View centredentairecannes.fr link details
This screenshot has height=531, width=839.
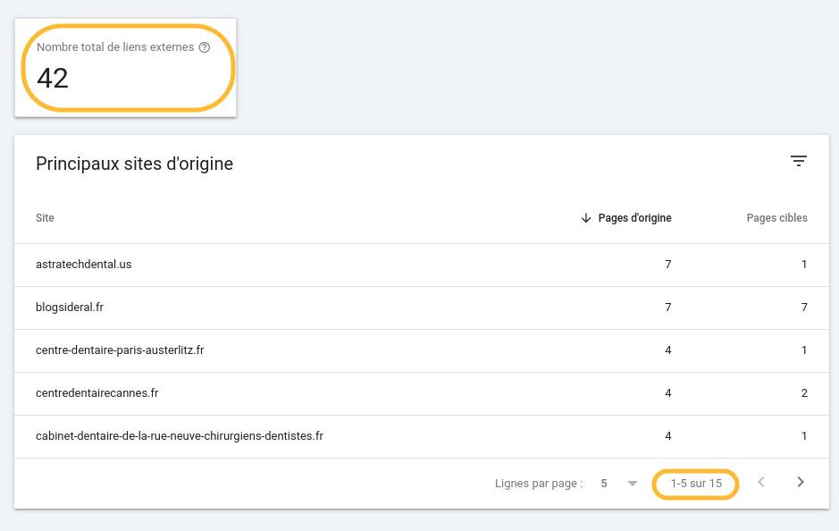[x=96, y=392]
